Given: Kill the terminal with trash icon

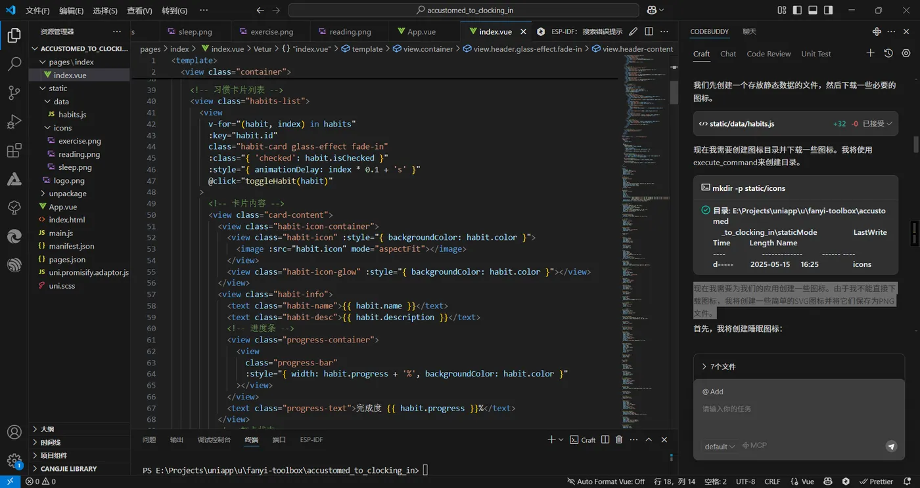Looking at the screenshot, I should click(619, 439).
